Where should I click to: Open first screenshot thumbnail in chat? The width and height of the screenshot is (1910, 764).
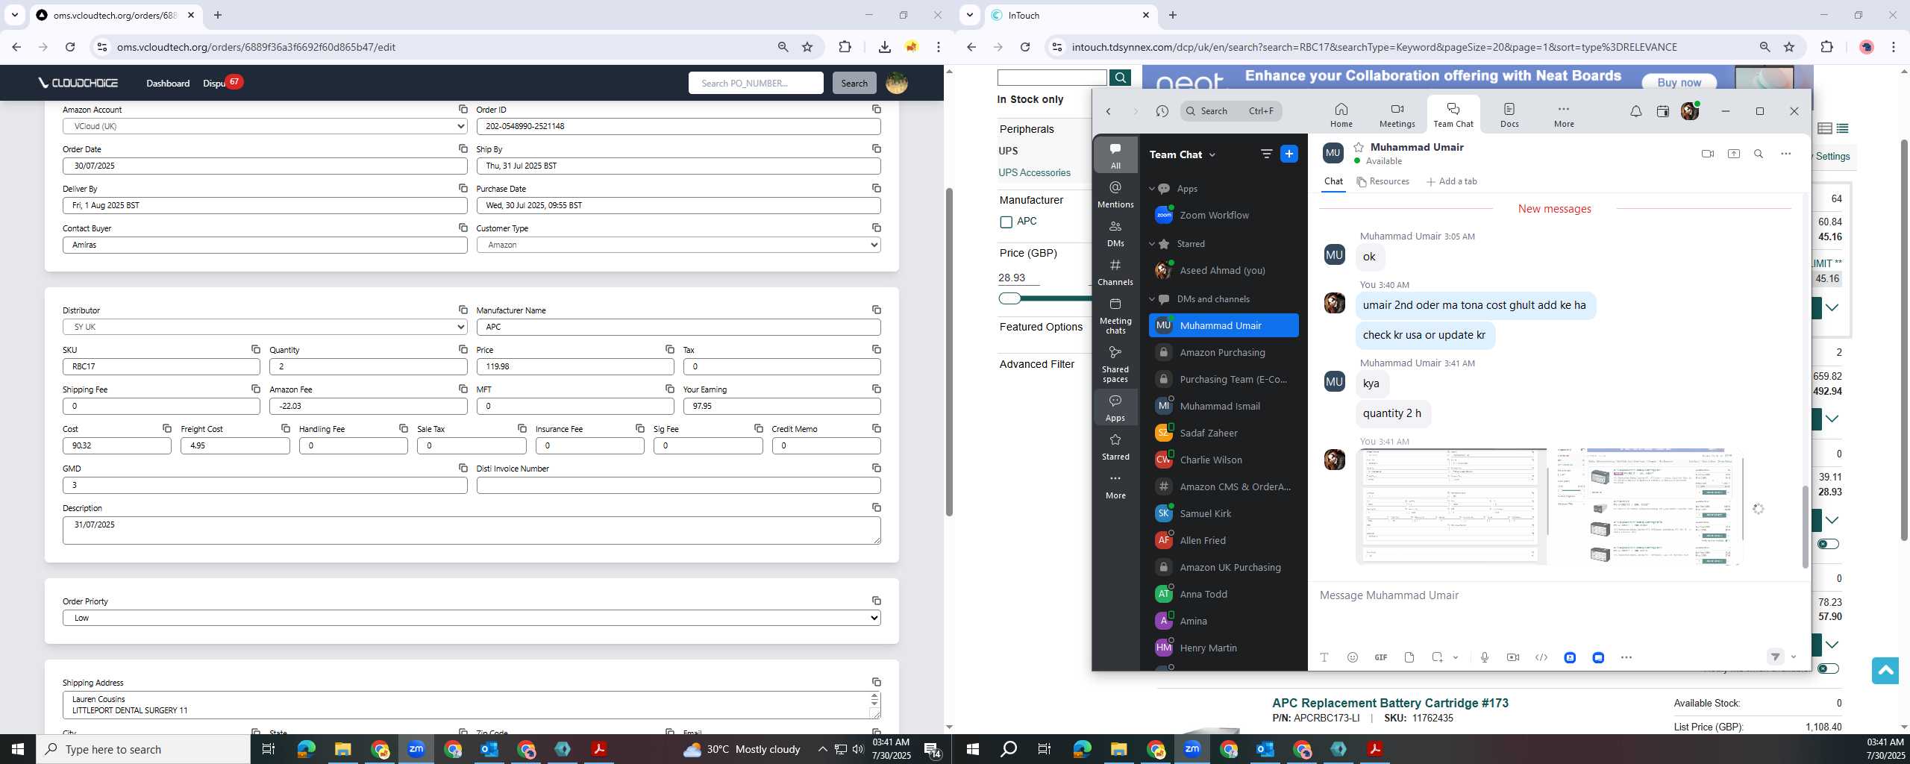[x=1452, y=507]
